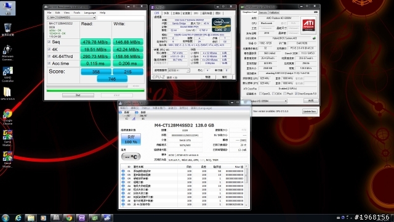This screenshot has height=222, width=394.
Task: Click the Update Now button in GPU-Z
Action: 309,111
